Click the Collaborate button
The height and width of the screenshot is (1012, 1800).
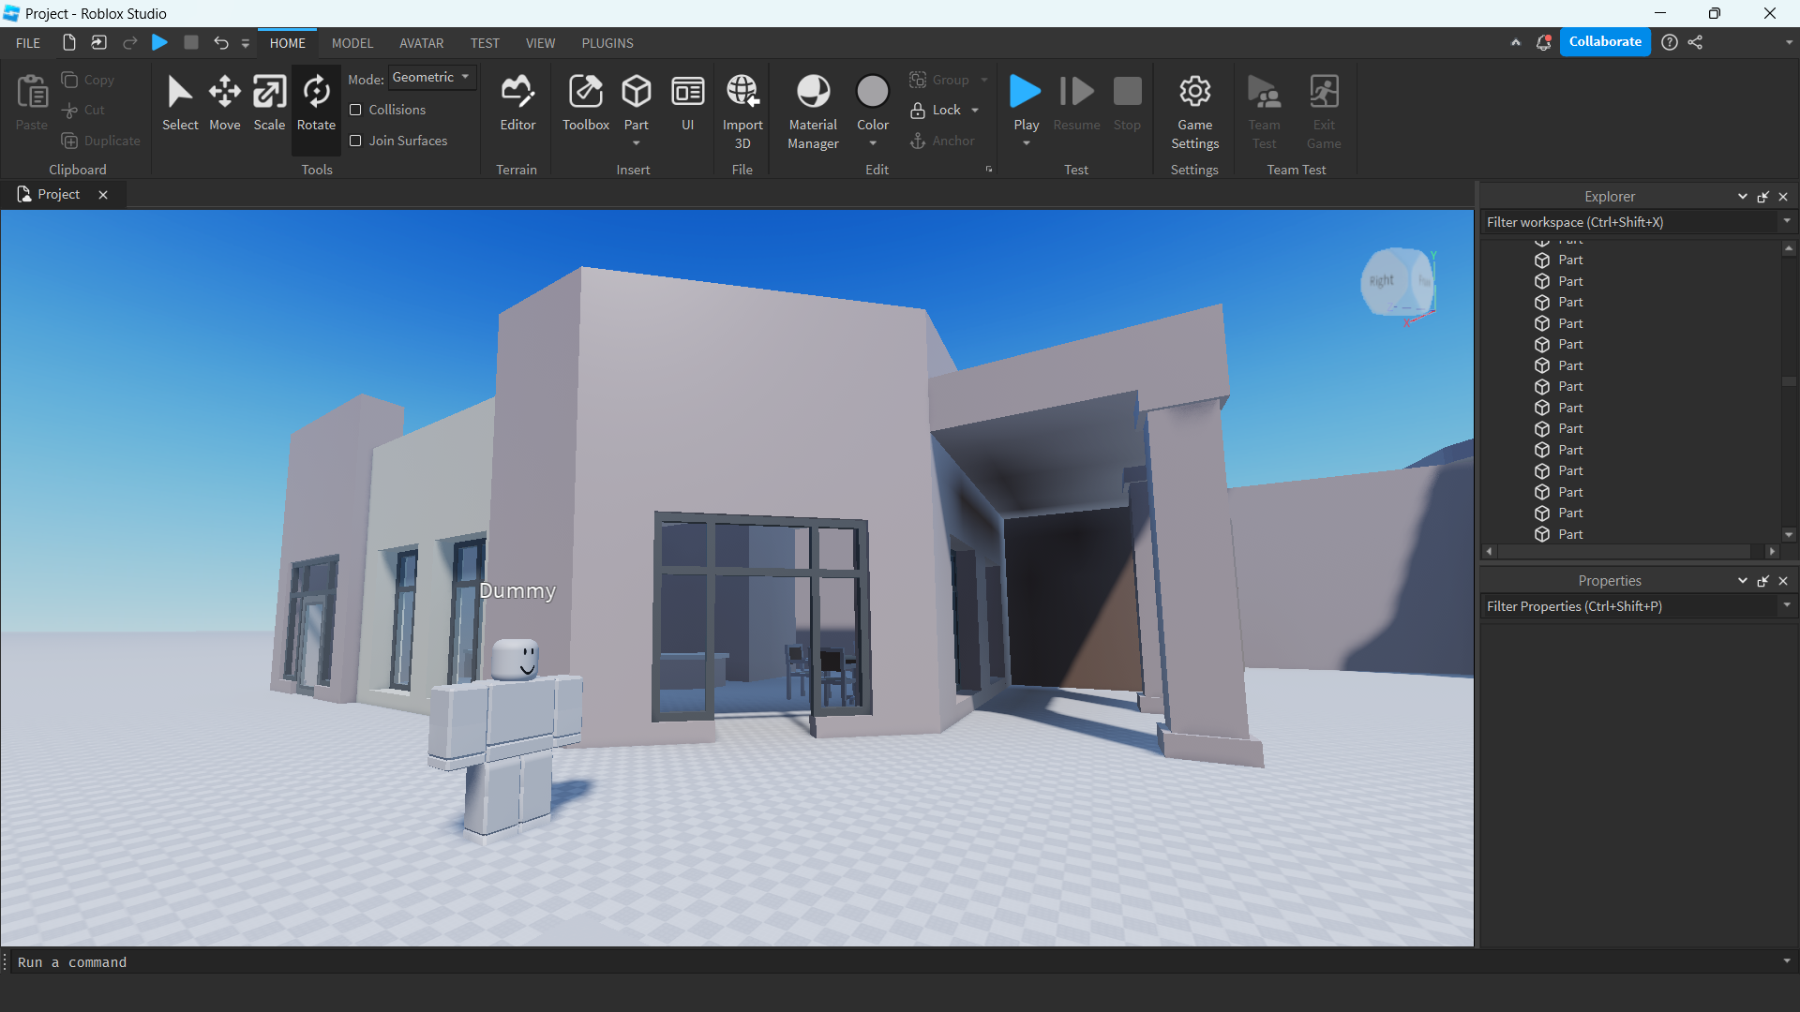point(1605,42)
